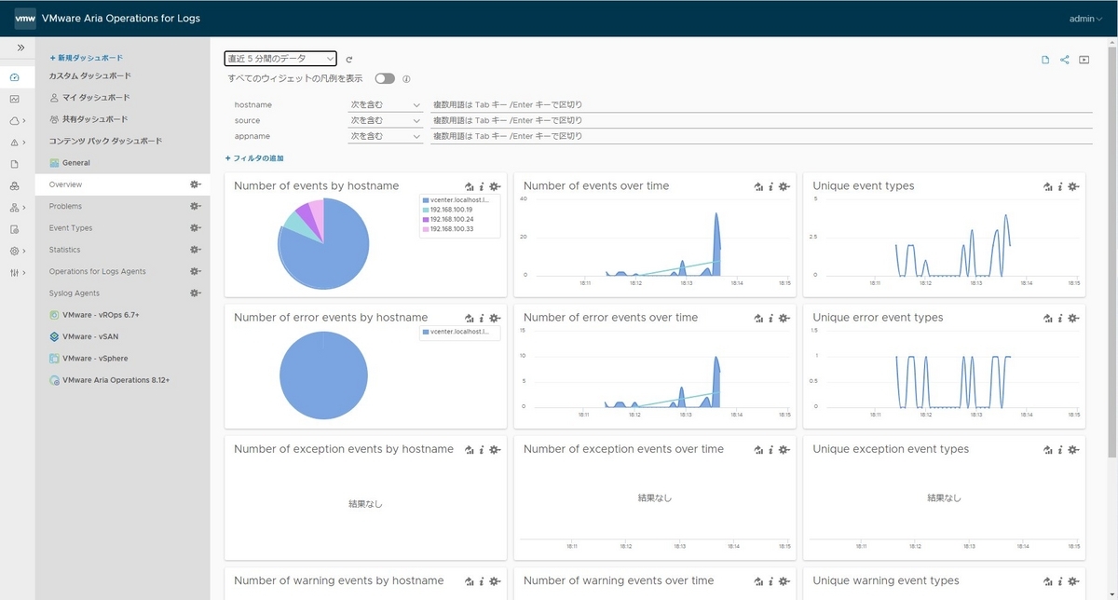Open Number of events over time in Explorer
The height and width of the screenshot is (600, 1118).
click(759, 186)
